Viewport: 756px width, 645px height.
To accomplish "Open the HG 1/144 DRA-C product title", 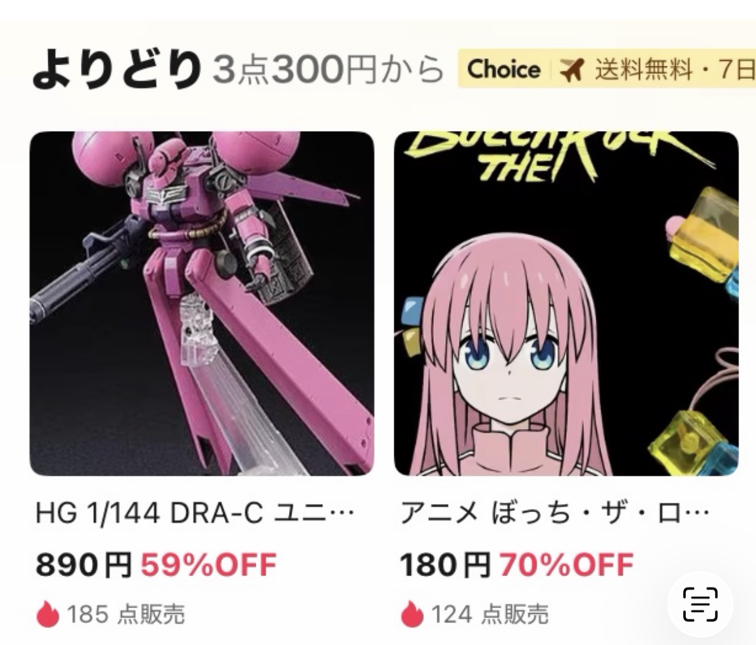I will pyautogui.click(x=196, y=514).
